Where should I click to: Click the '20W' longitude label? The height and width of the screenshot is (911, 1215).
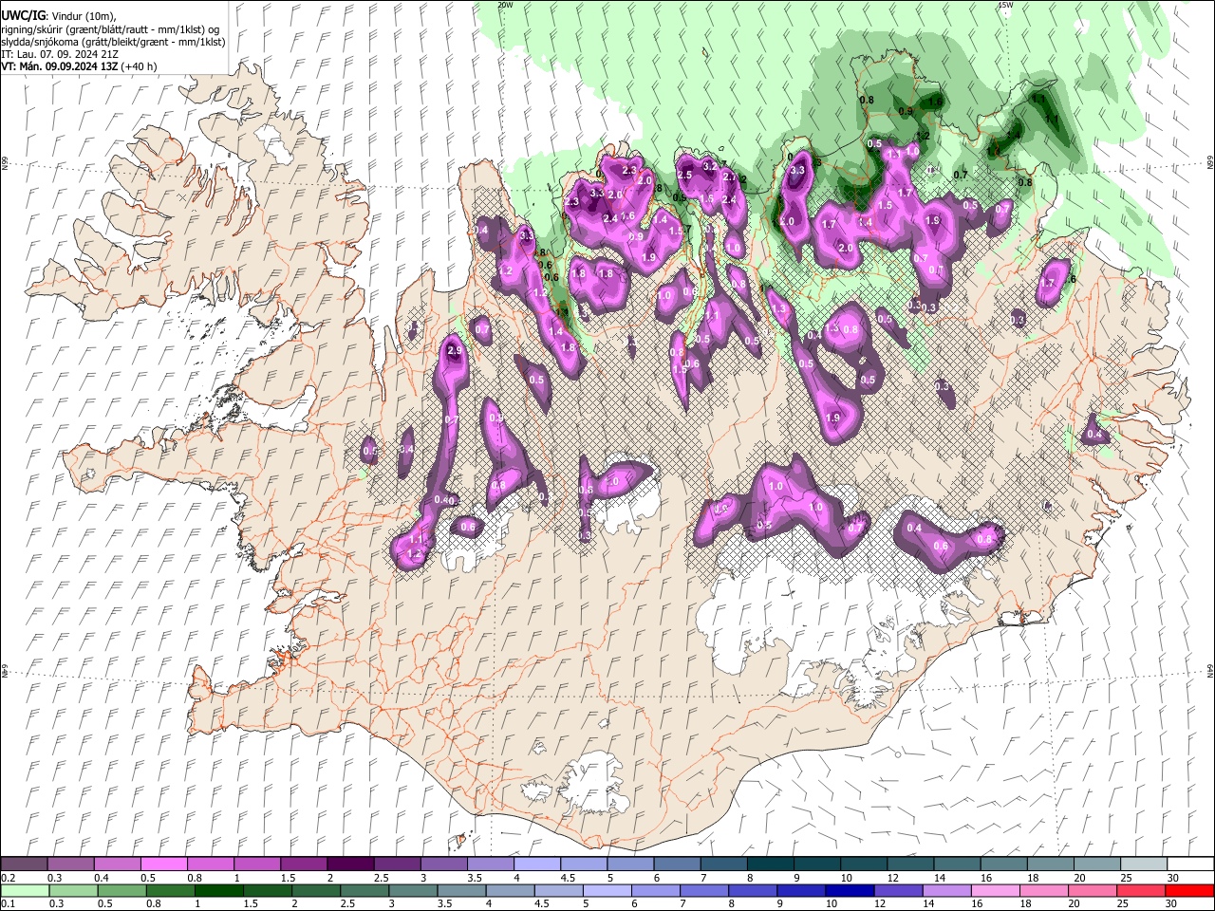(505, 5)
